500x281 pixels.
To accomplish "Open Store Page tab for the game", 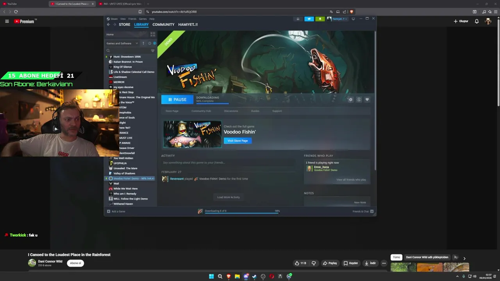I will click(172, 111).
